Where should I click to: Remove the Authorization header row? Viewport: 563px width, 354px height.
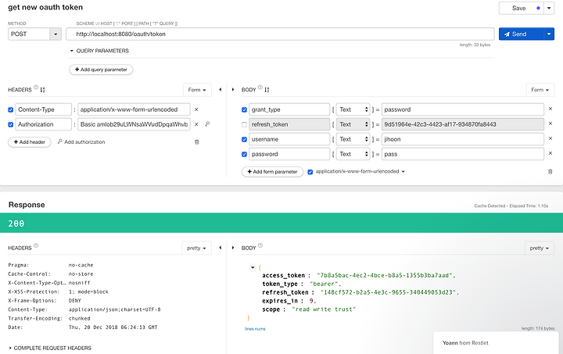196,124
